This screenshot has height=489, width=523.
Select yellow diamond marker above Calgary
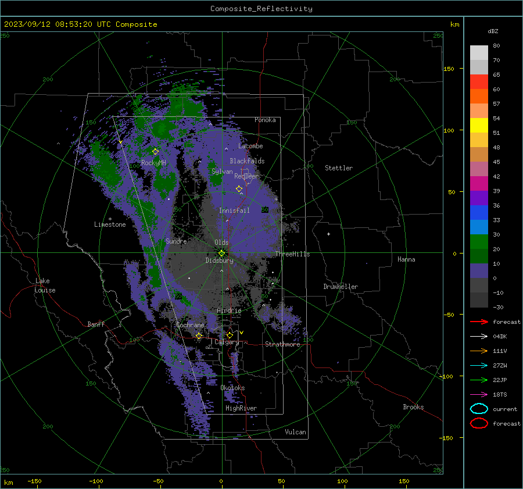click(x=230, y=335)
